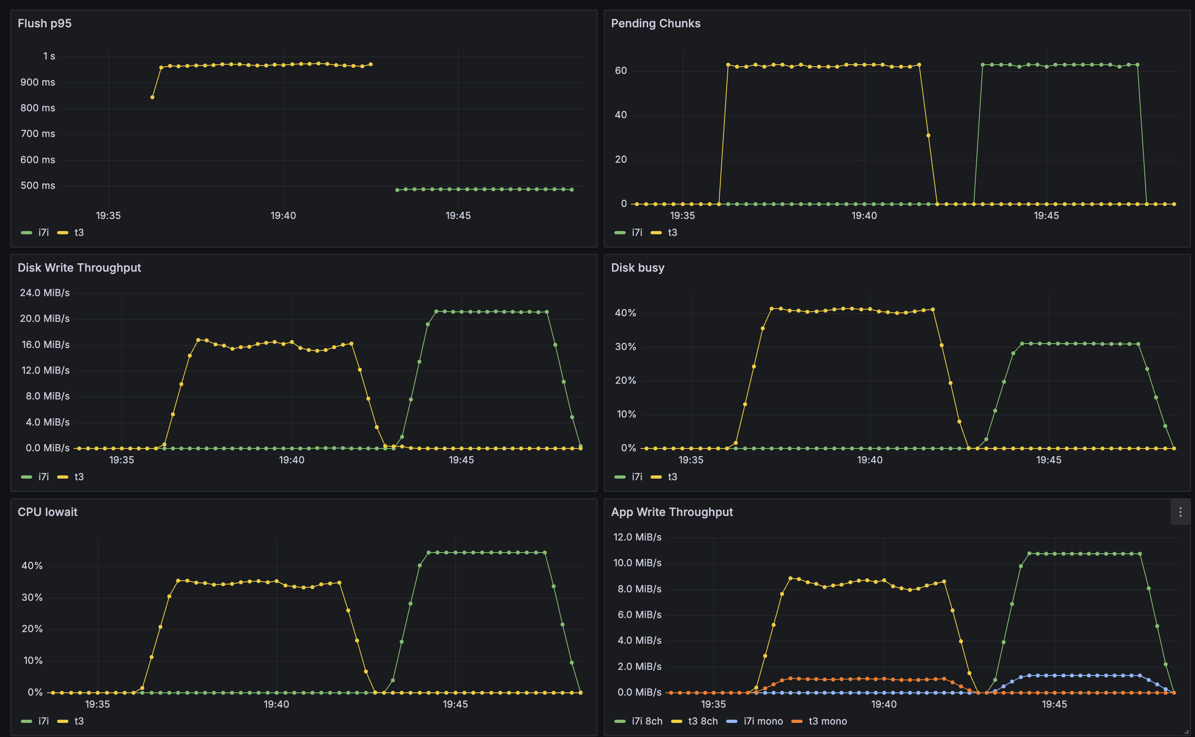Toggle the i7i series in Pending Chunks legend
This screenshot has width=1195, height=737.
636,233
